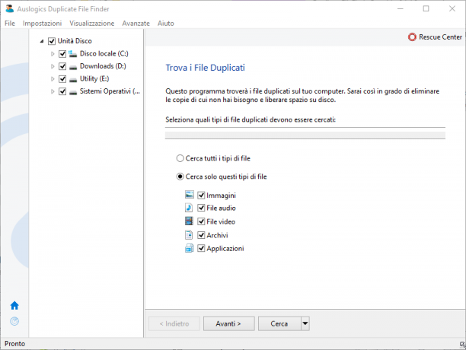This screenshot has width=466, height=350.
Task: Click the resize grip in status bar corner
Action: 462,345
